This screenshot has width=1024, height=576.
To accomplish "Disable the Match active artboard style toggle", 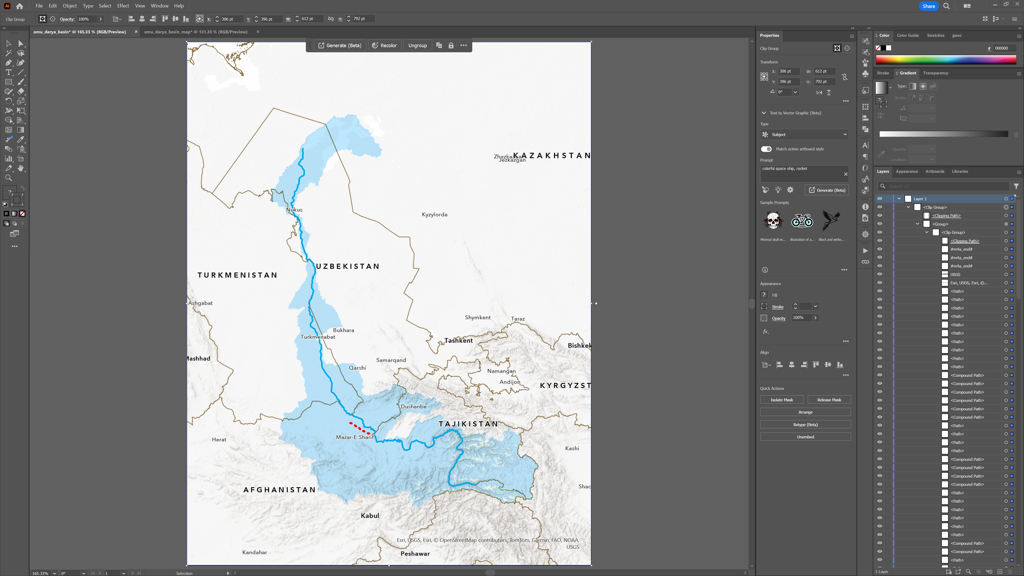I will pyautogui.click(x=766, y=149).
